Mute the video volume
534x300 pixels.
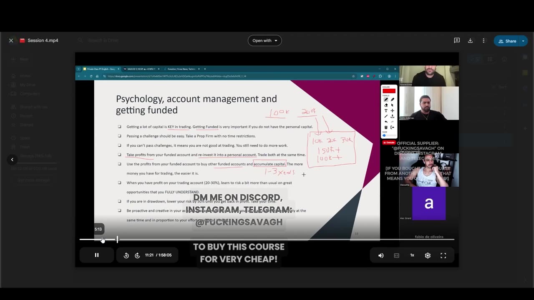381,255
